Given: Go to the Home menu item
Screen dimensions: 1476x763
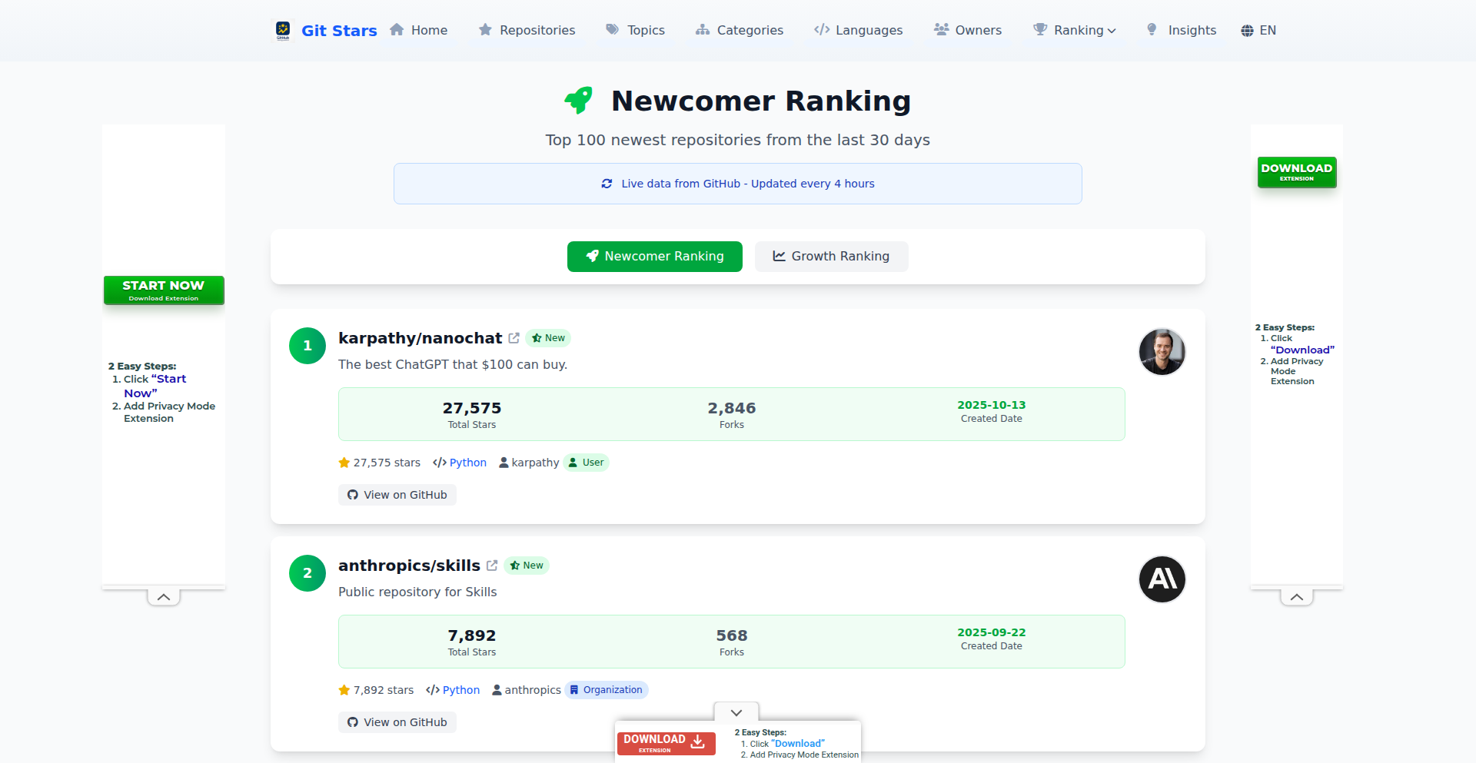Looking at the screenshot, I should (419, 30).
